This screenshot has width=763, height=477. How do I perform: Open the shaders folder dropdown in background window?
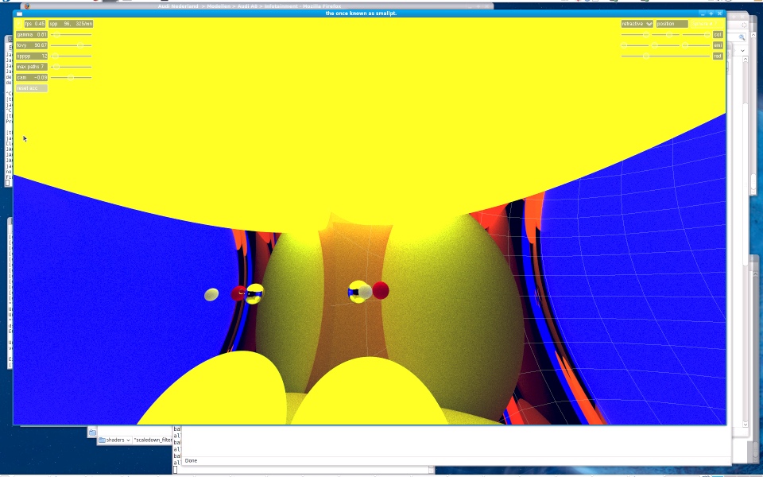point(114,440)
